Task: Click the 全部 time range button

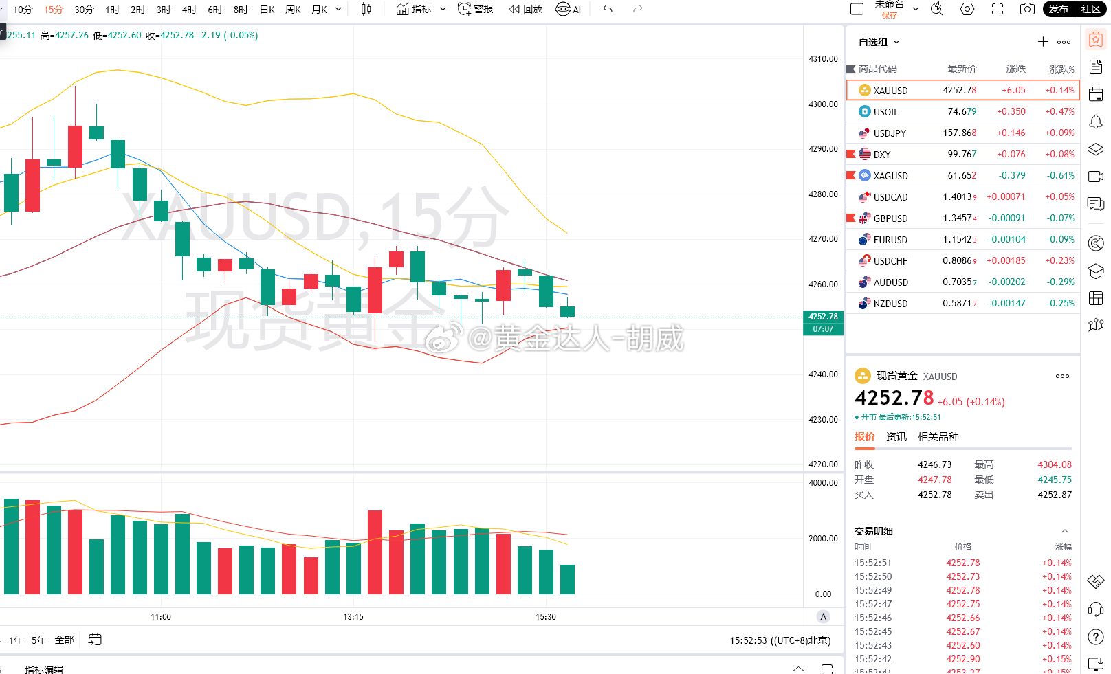Action: pos(65,640)
